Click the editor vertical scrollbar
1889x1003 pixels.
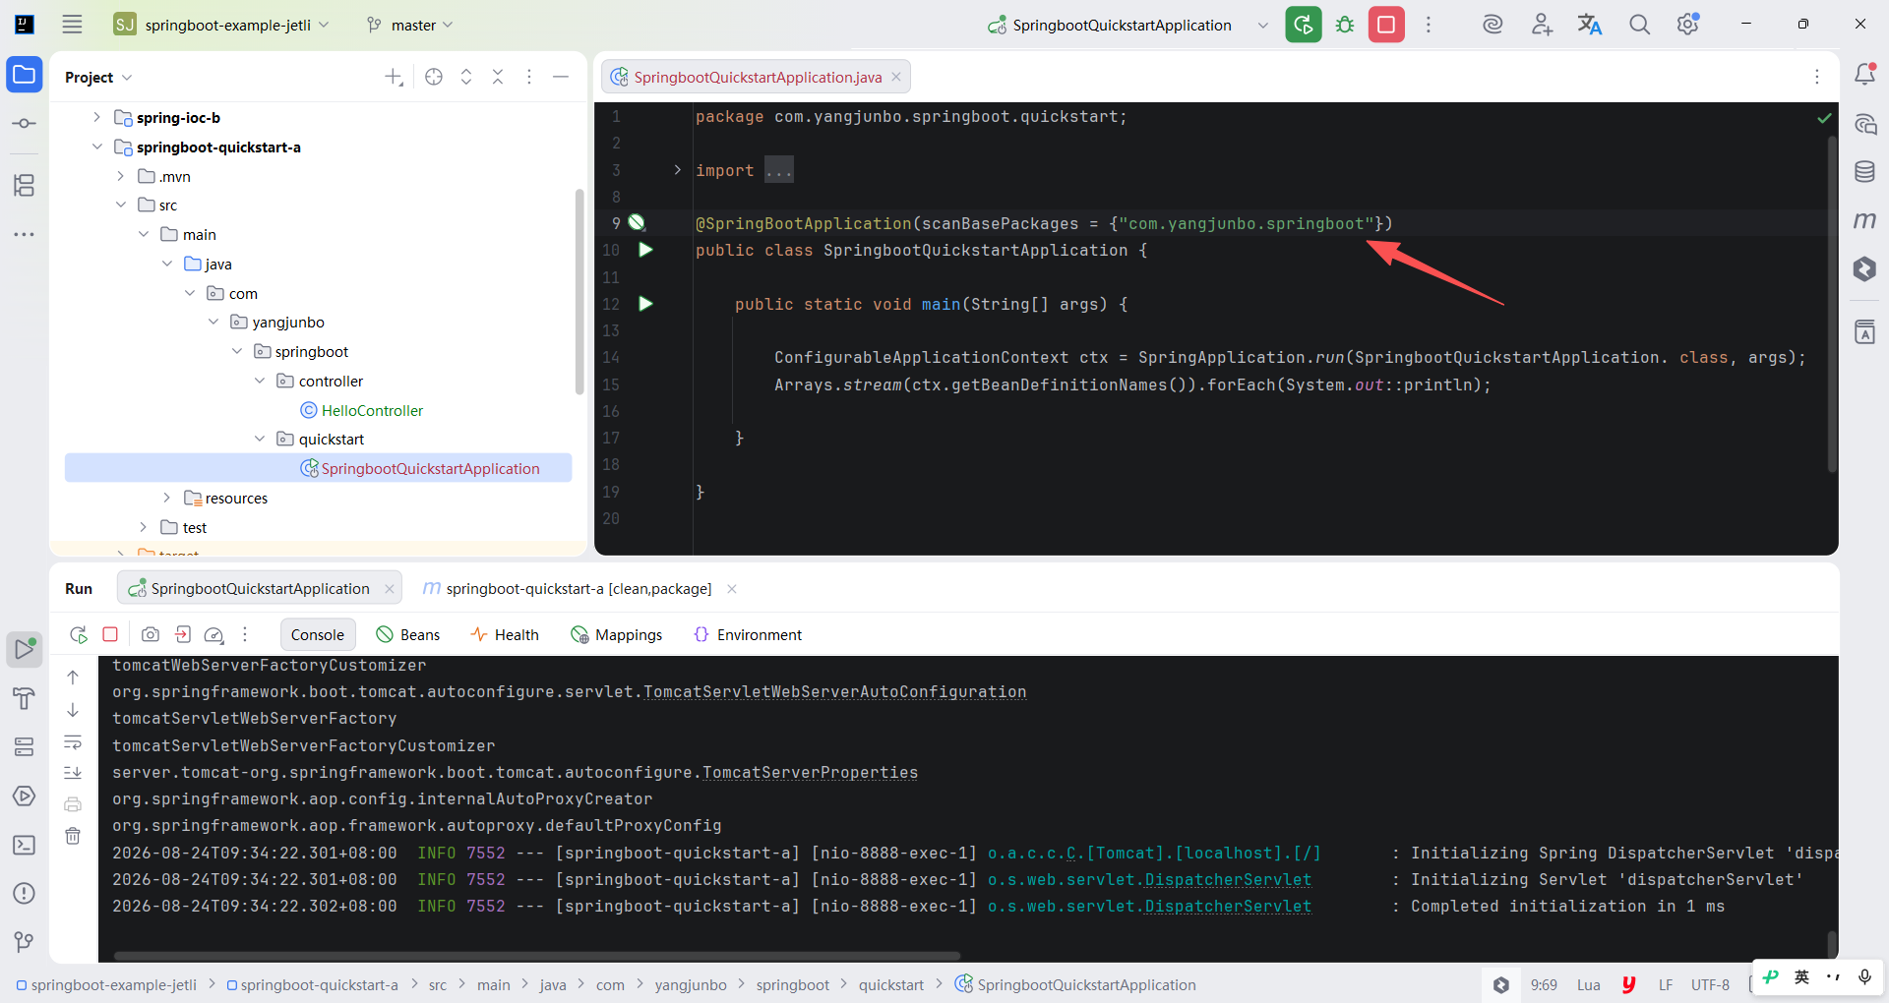(1832, 305)
